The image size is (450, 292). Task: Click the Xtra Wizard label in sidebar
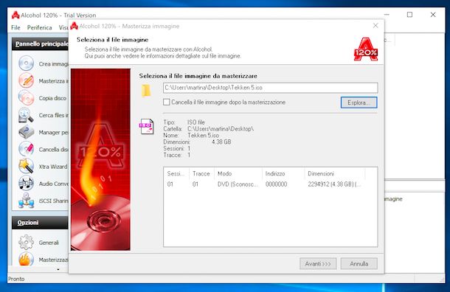click(53, 167)
